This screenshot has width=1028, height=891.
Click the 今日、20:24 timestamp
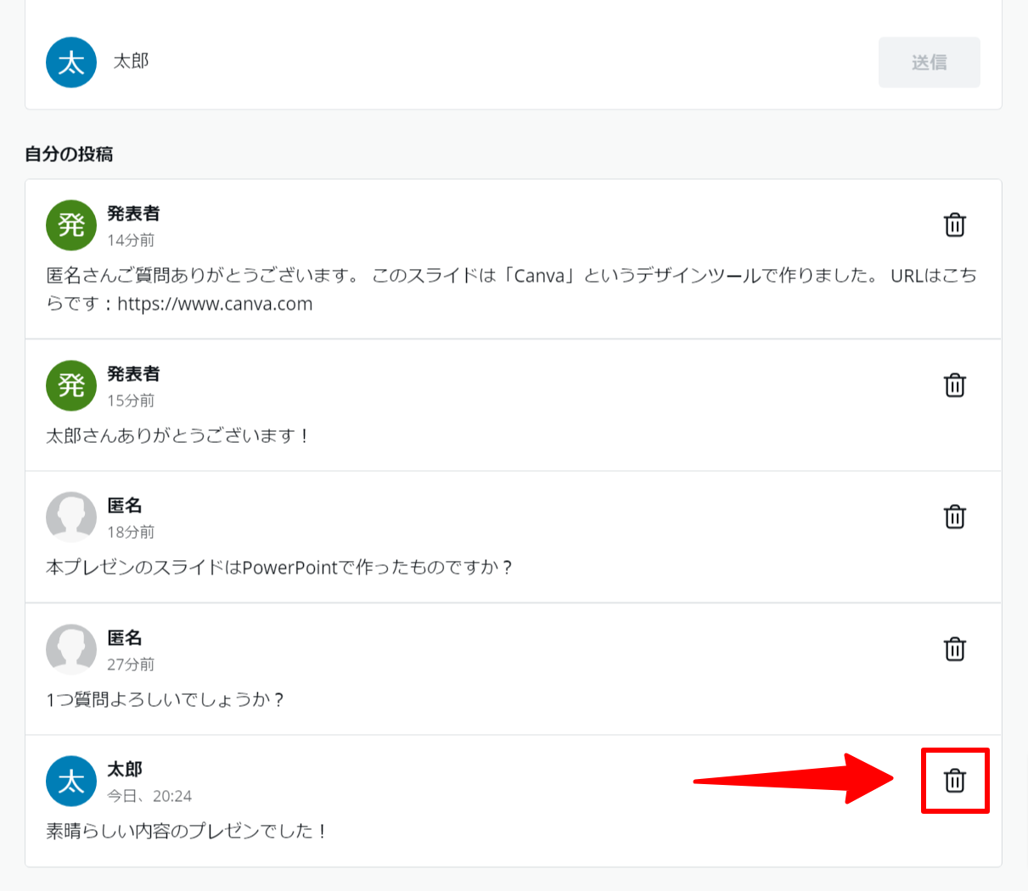[149, 796]
